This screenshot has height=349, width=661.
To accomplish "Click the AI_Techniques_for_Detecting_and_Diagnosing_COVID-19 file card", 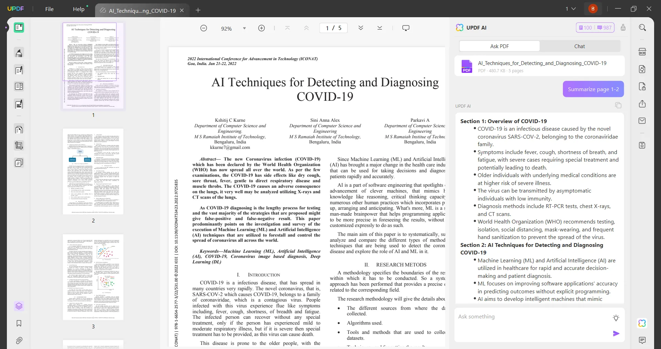I will click(x=539, y=66).
